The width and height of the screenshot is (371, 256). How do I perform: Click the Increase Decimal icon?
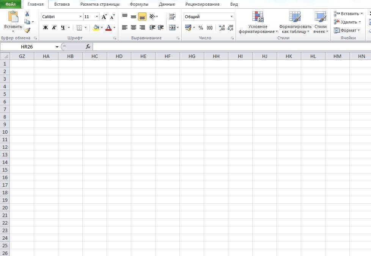[x=222, y=28]
